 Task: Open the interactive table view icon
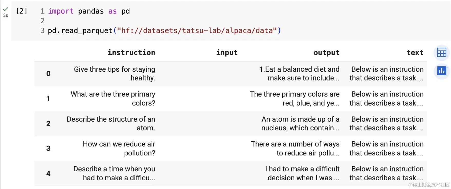point(441,53)
